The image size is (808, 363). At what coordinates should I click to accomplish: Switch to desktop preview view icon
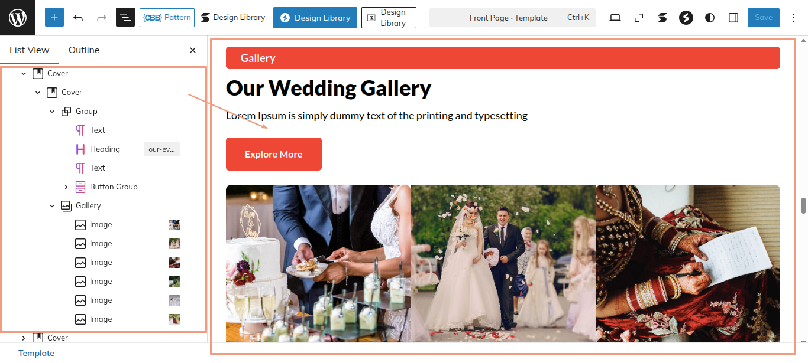point(615,18)
